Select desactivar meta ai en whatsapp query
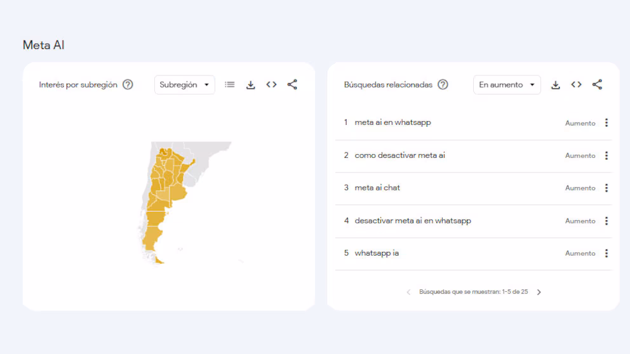 coord(413,221)
